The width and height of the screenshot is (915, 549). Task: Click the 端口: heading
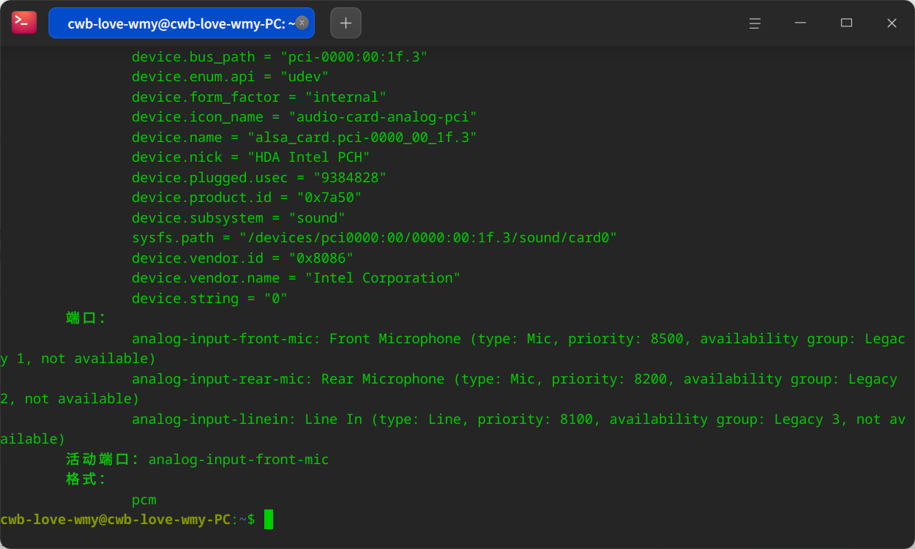86,318
